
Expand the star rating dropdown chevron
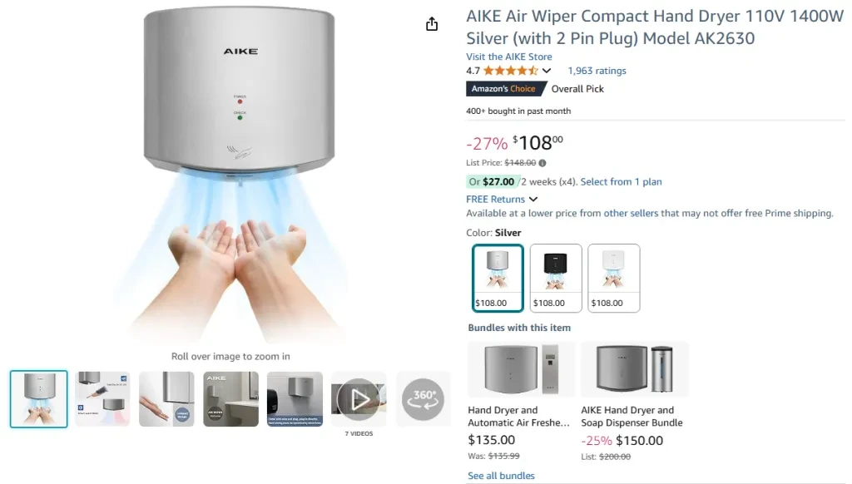click(547, 71)
